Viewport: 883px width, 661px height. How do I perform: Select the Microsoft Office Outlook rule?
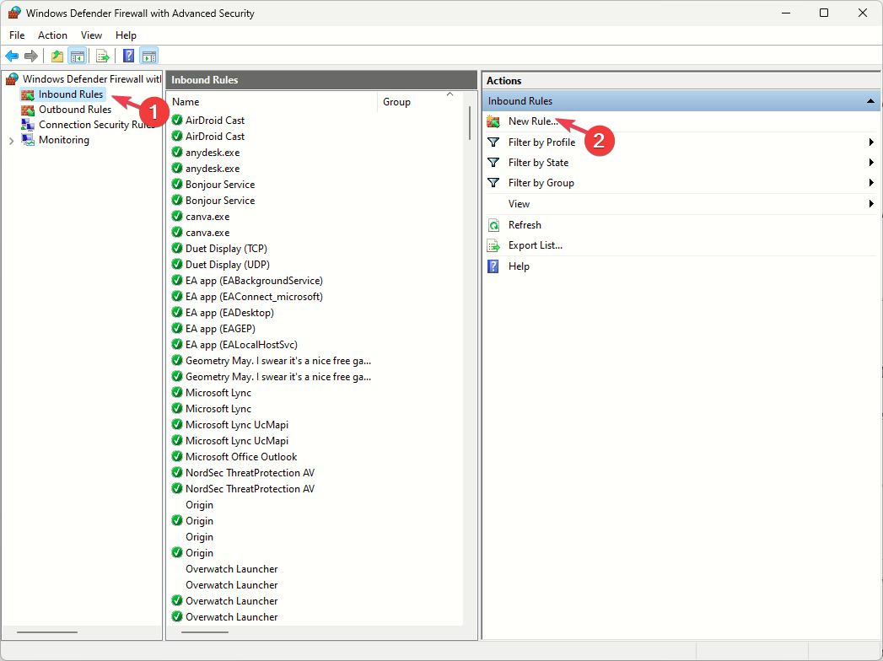click(x=241, y=457)
